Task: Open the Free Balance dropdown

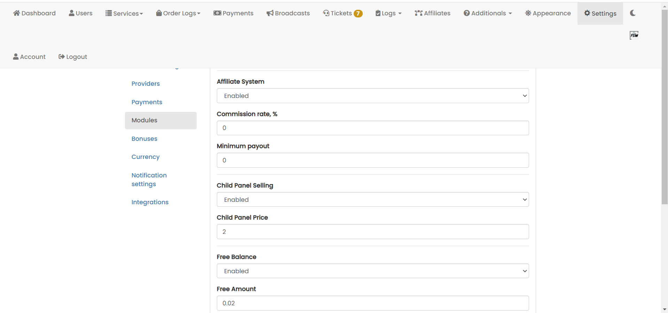Action: tap(373, 271)
